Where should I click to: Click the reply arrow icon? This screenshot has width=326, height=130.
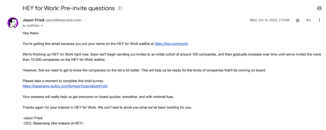[x=309, y=20]
